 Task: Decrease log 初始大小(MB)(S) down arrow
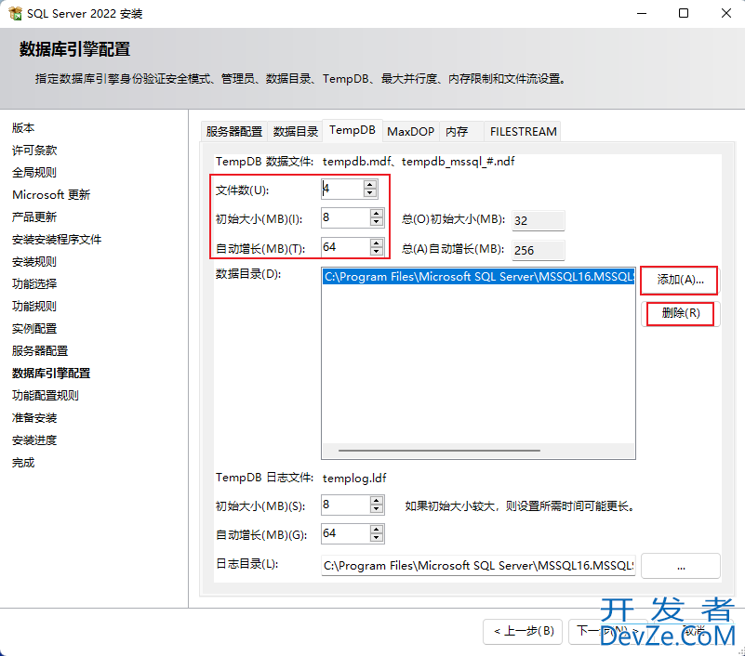click(377, 508)
